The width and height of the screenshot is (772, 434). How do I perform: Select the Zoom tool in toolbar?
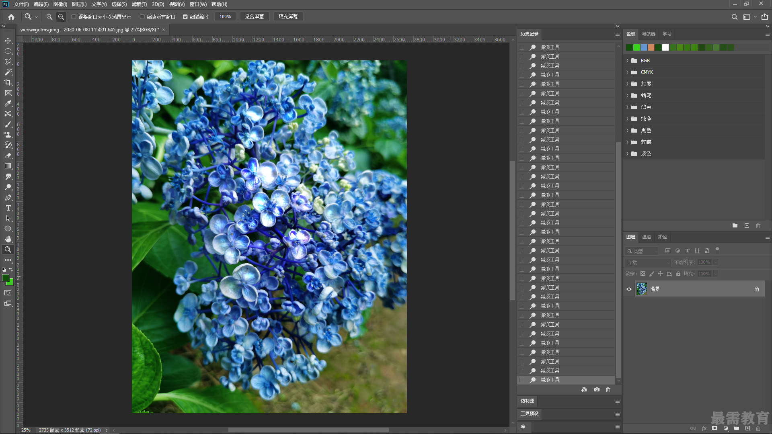pos(8,250)
